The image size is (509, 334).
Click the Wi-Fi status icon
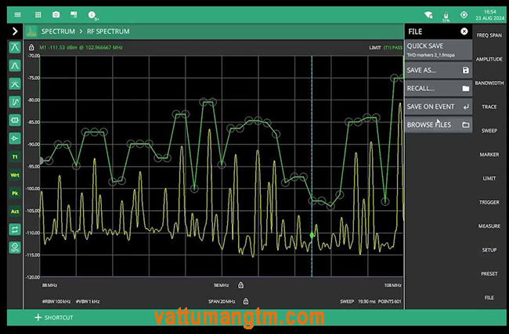(428, 14)
